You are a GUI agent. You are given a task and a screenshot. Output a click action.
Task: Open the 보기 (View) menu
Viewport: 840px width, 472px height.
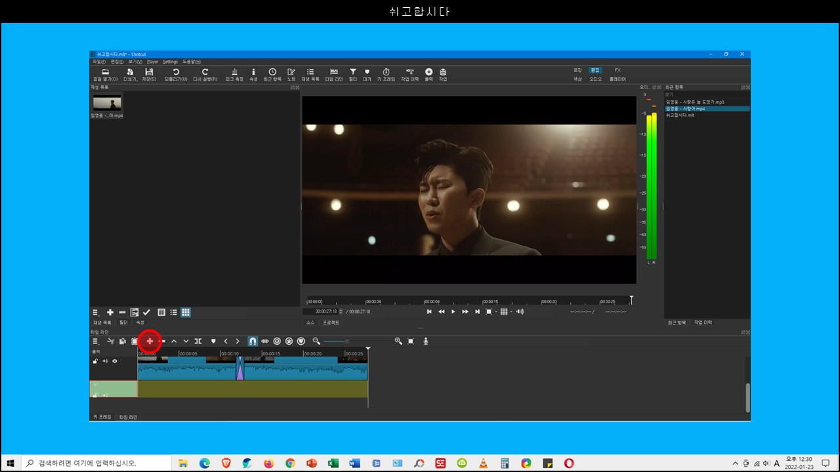[x=135, y=62]
